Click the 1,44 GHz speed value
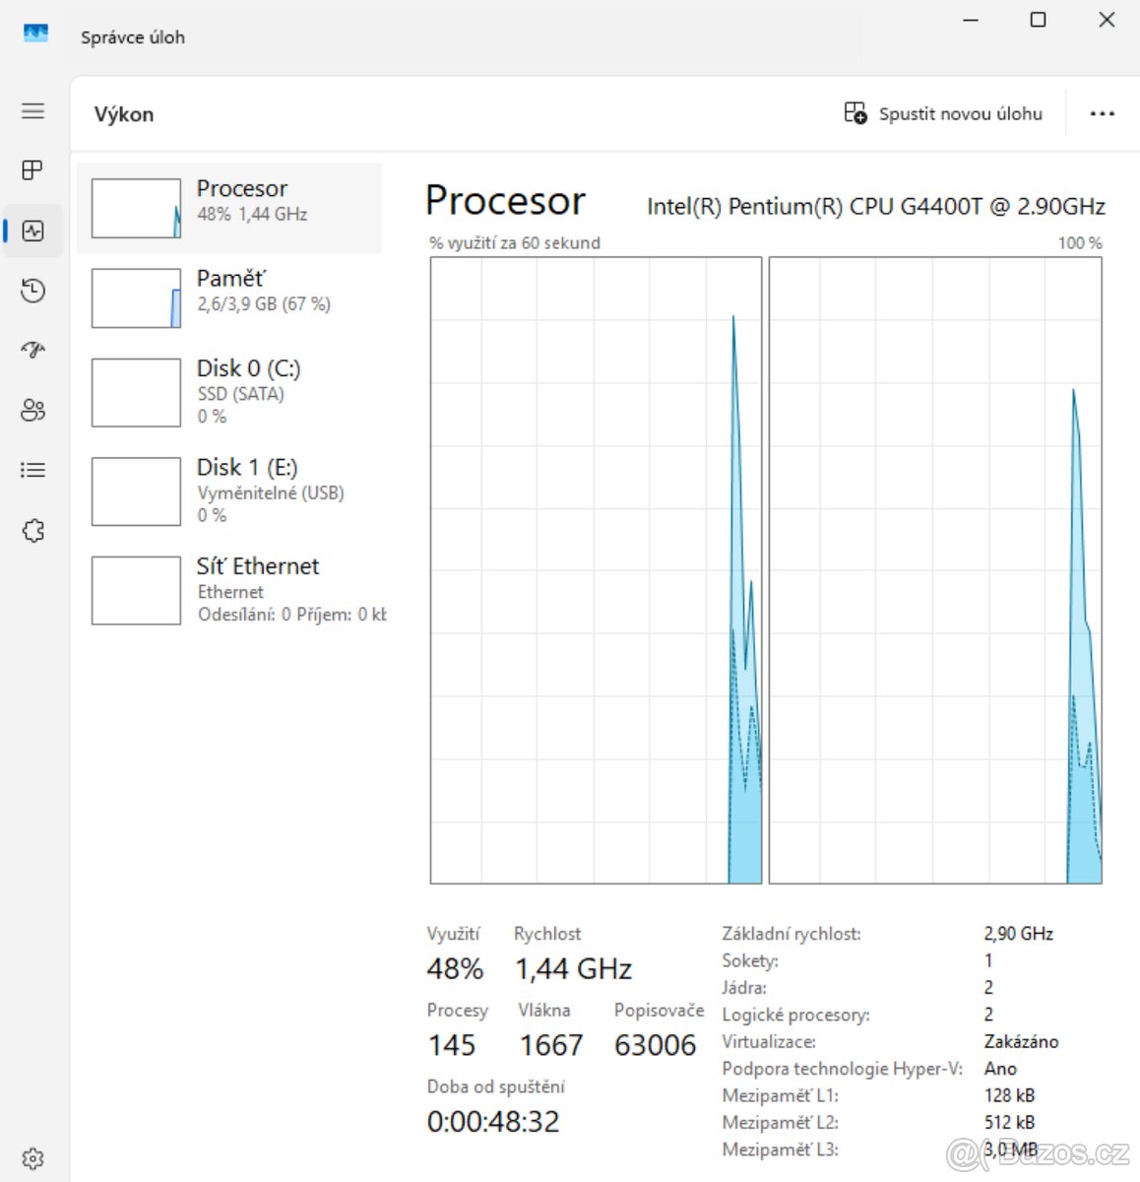The width and height of the screenshot is (1140, 1182). 573,969
